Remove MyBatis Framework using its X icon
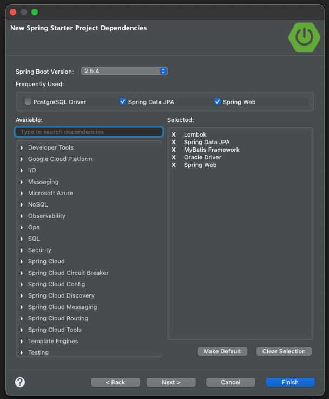Image resolution: width=329 pixels, height=399 pixels. [x=174, y=150]
